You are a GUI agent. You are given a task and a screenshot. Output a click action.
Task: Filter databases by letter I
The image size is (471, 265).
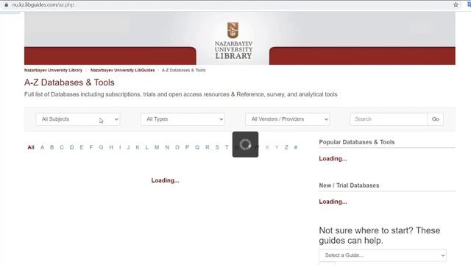click(120, 147)
